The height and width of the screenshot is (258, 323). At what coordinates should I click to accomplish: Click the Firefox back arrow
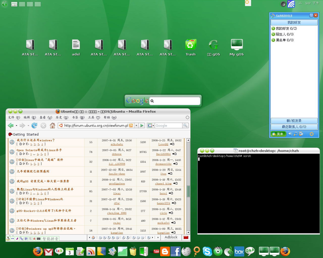(11, 125)
